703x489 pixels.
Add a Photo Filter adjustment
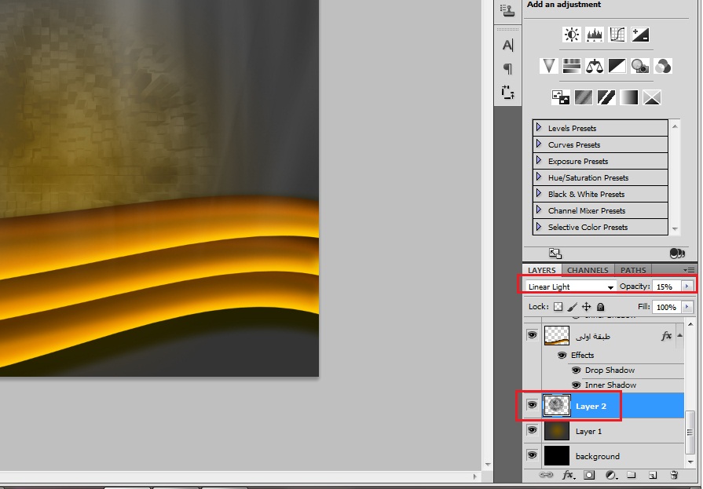640,67
